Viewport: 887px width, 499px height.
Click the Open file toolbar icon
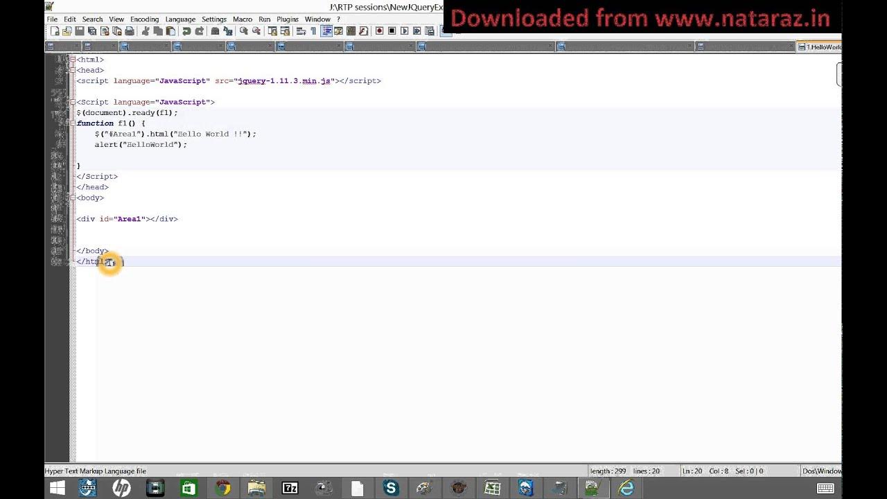click(67, 31)
